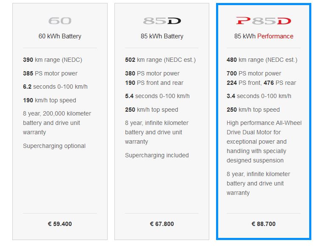Click the 480 km range text
Image resolution: width=316 pixels, height=246 pixels.
tap(262, 60)
